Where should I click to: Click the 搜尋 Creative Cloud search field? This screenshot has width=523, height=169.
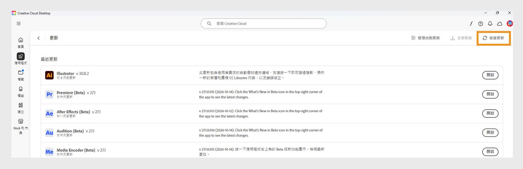pyautogui.click(x=263, y=23)
